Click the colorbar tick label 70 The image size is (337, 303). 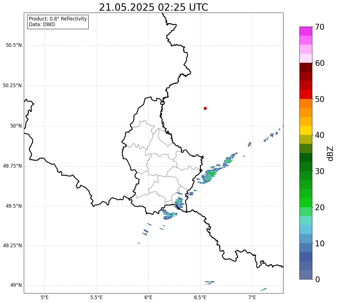[320, 27]
